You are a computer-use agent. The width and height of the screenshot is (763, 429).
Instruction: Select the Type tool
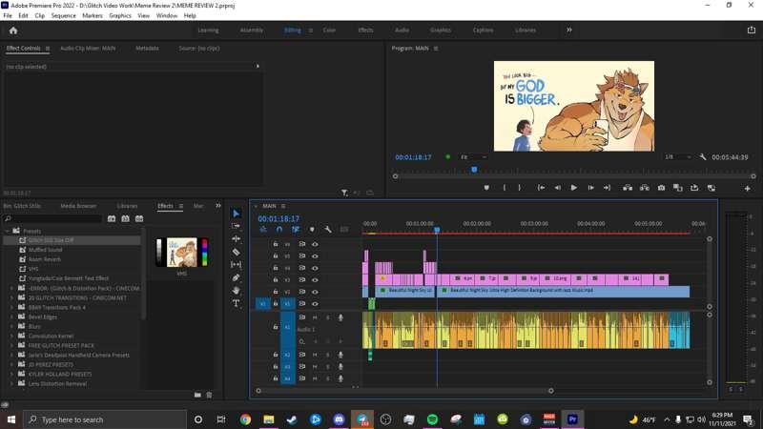(236, 303)
